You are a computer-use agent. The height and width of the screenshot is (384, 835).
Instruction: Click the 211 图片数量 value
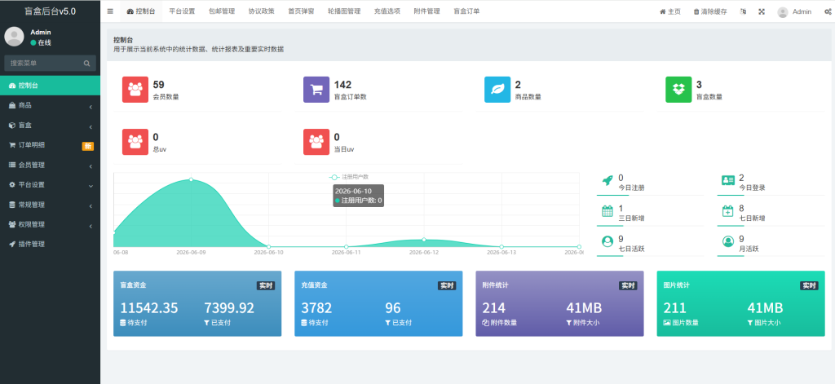[x=674, y=308]
